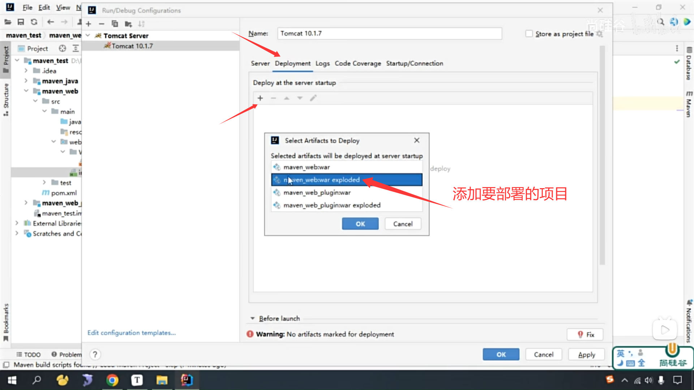Open the Startup/Connection tab

pos(414,63)
